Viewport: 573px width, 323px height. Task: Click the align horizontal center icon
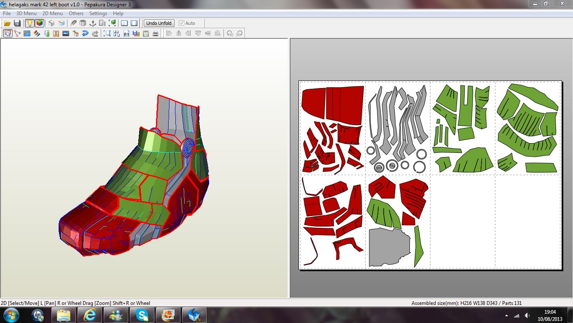pos(179,33)
